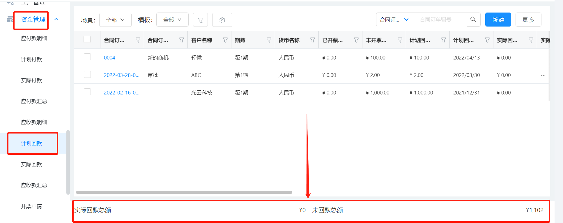Viewport: 563px width, 223px height.
Task: Click the filter funnel toolbar button
Action: pos(200,20)
